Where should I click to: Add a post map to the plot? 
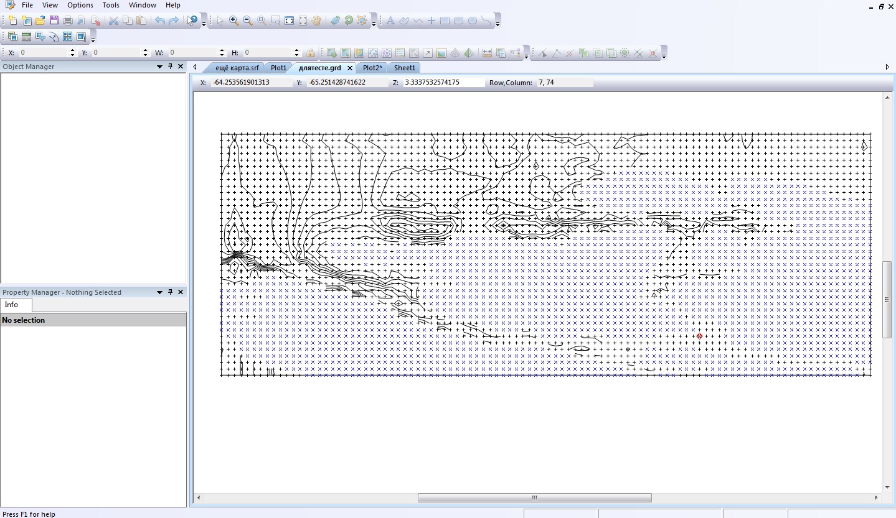(374, 53)
